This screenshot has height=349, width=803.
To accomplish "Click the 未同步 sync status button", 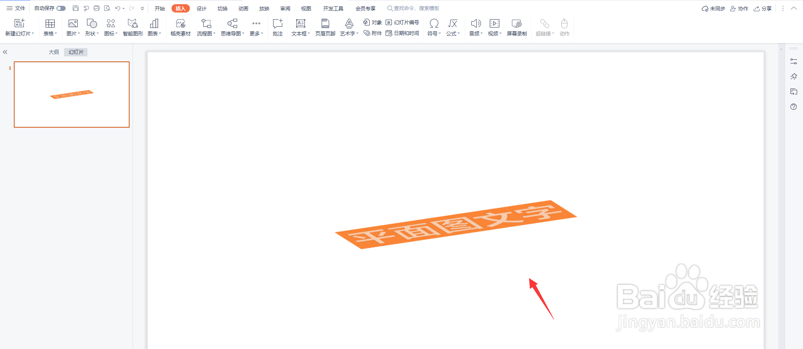I will [x=713, y=8].
